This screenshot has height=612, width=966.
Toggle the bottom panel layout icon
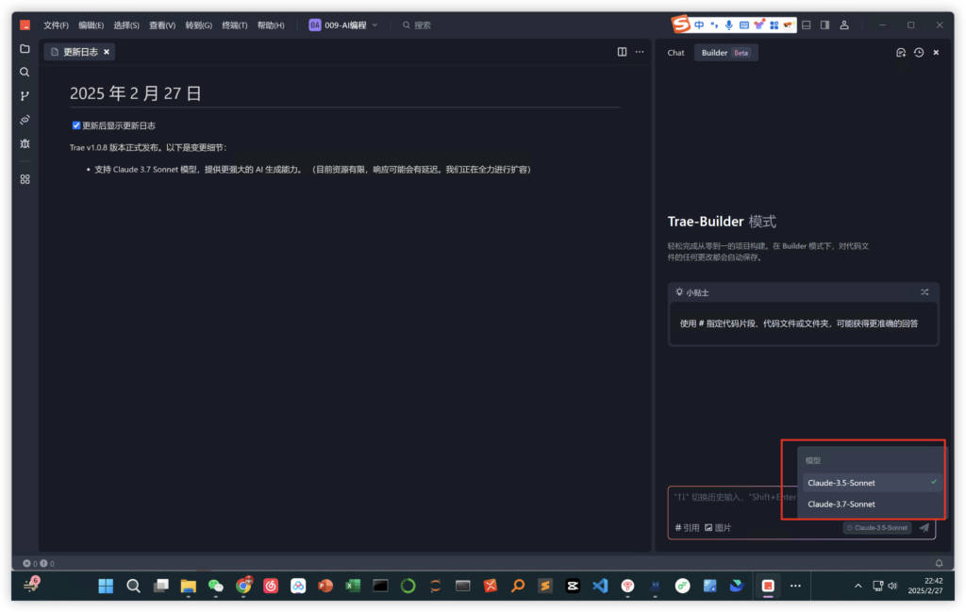[x=806, y=25]
